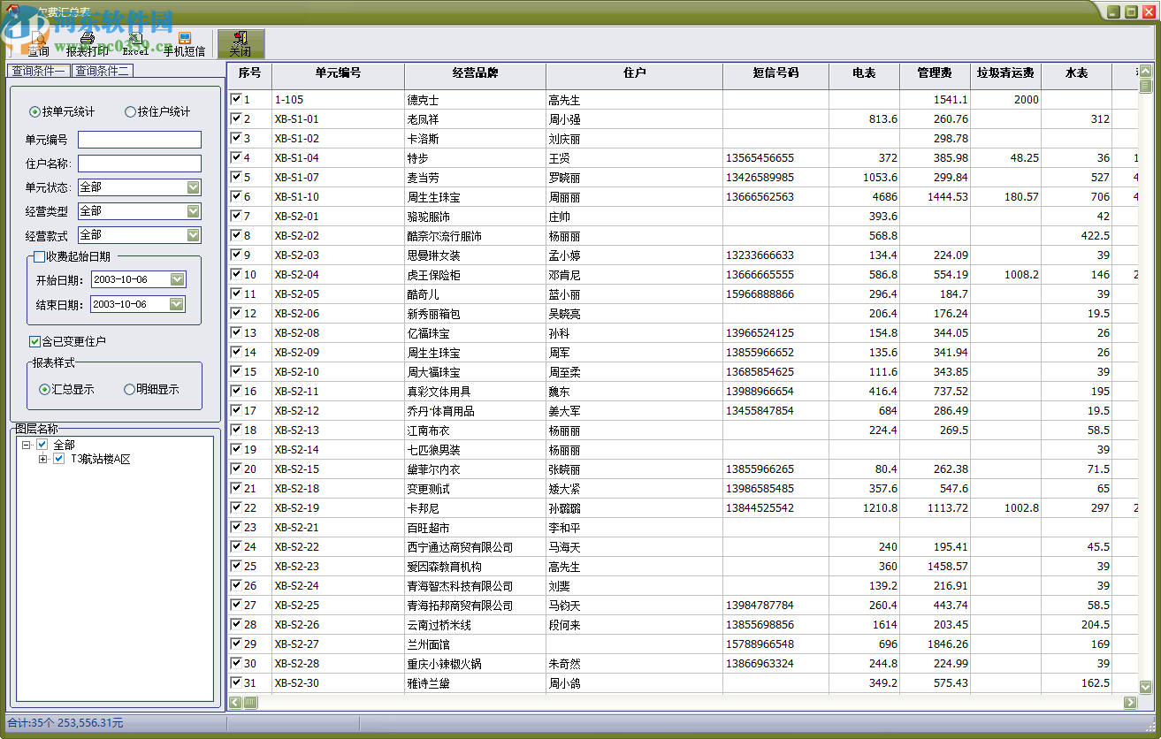Expand the T3航站楼A区 tree node
Screen dimensions: 1161x739
(x=43, y=459)
